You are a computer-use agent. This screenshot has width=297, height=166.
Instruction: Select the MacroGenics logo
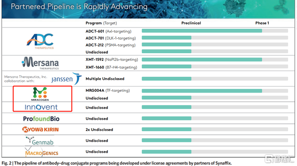pyautogui.click(x=42, y=151)
